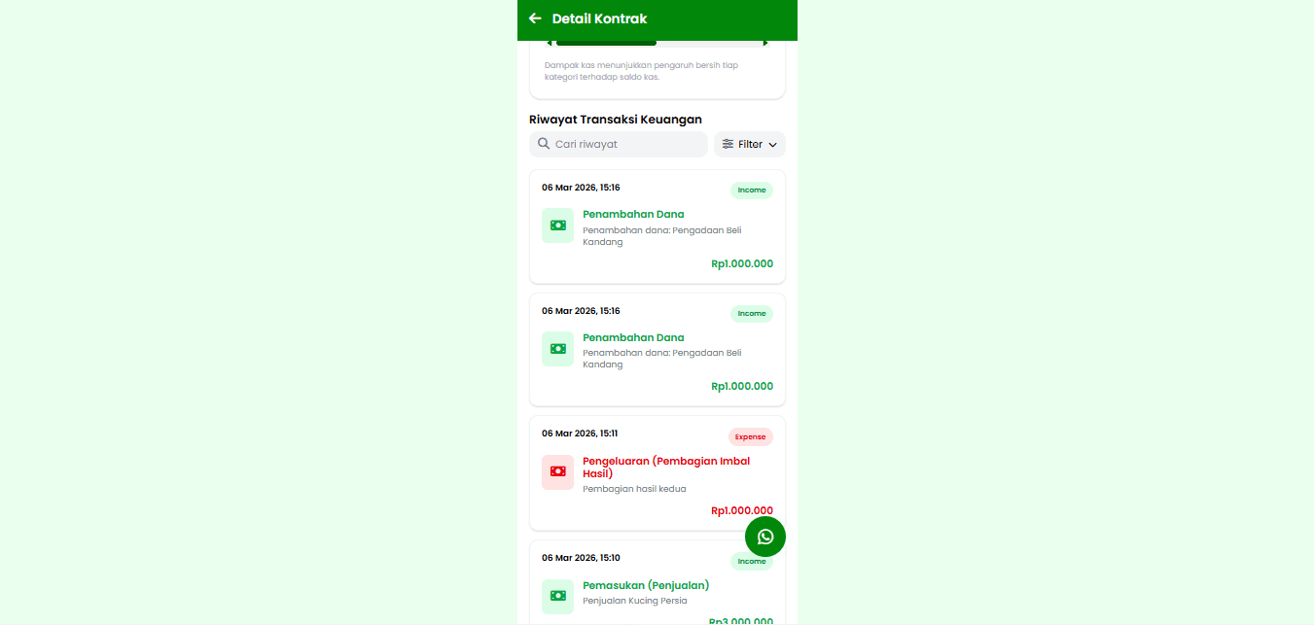Click the Income badge on first transaction
The image size is (1314, 625).
(x=752, y=191)
